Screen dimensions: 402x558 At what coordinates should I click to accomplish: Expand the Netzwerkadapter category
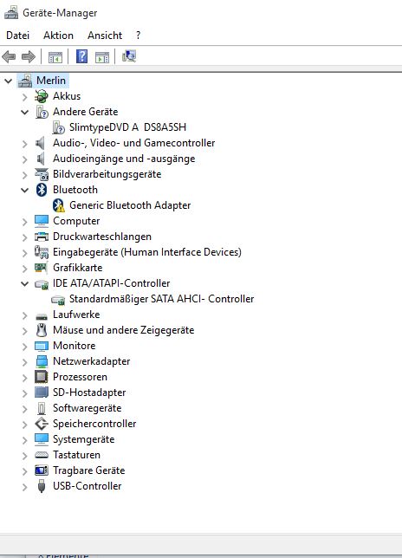point(24,362)
